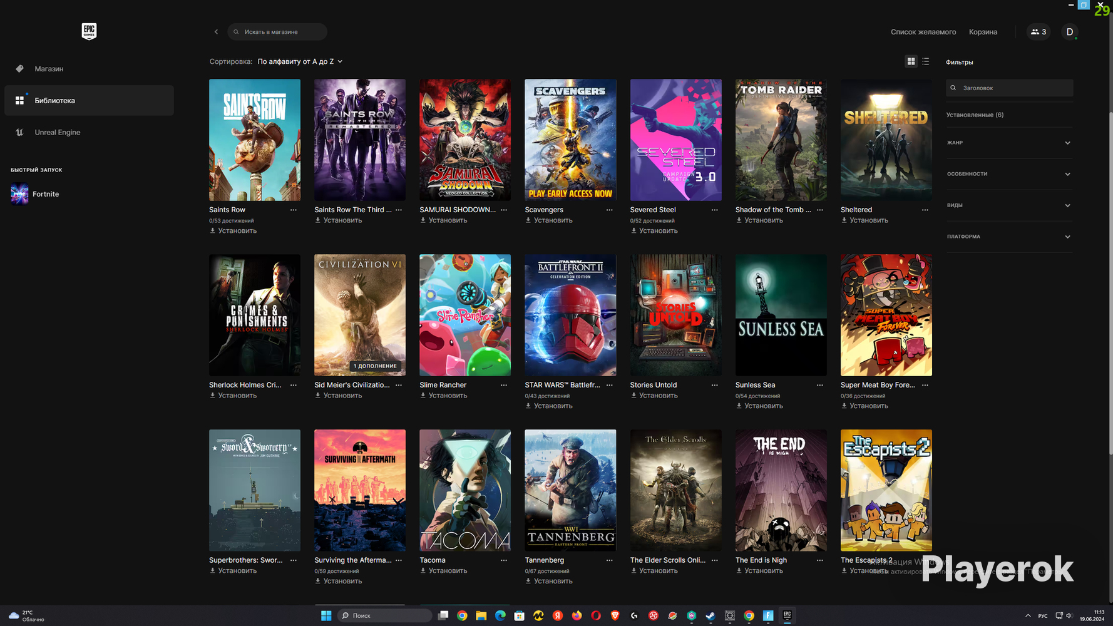Open friends list showing 3 online
Screen dimensions: 1113x626
[1039, 32]
